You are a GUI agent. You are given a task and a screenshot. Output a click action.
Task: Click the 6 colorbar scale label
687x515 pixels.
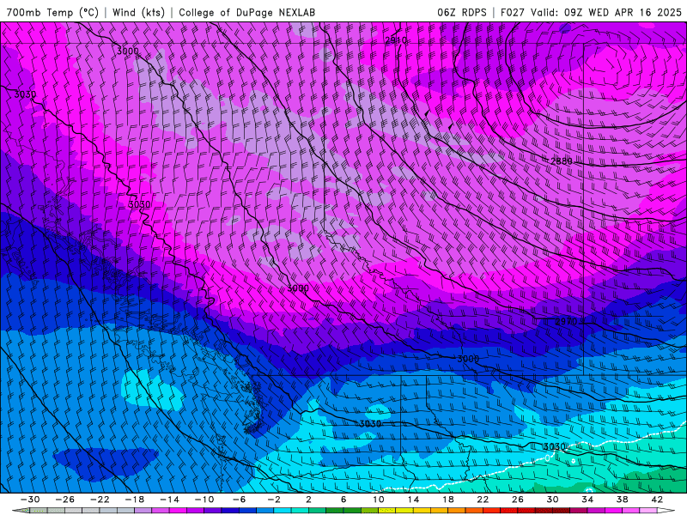point(343,500)
